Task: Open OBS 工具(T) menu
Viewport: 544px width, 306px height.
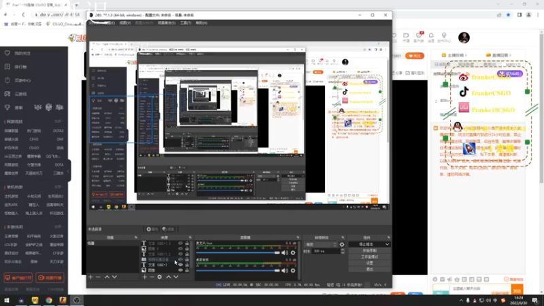Action: coord(186,23)
